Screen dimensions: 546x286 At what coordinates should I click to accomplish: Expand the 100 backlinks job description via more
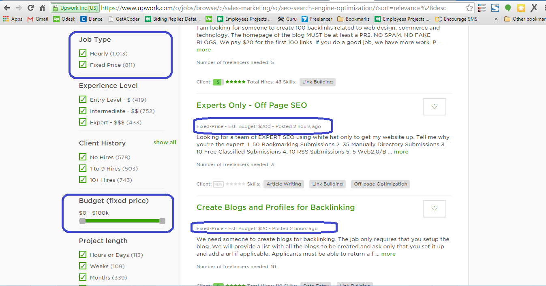[203, 49]
